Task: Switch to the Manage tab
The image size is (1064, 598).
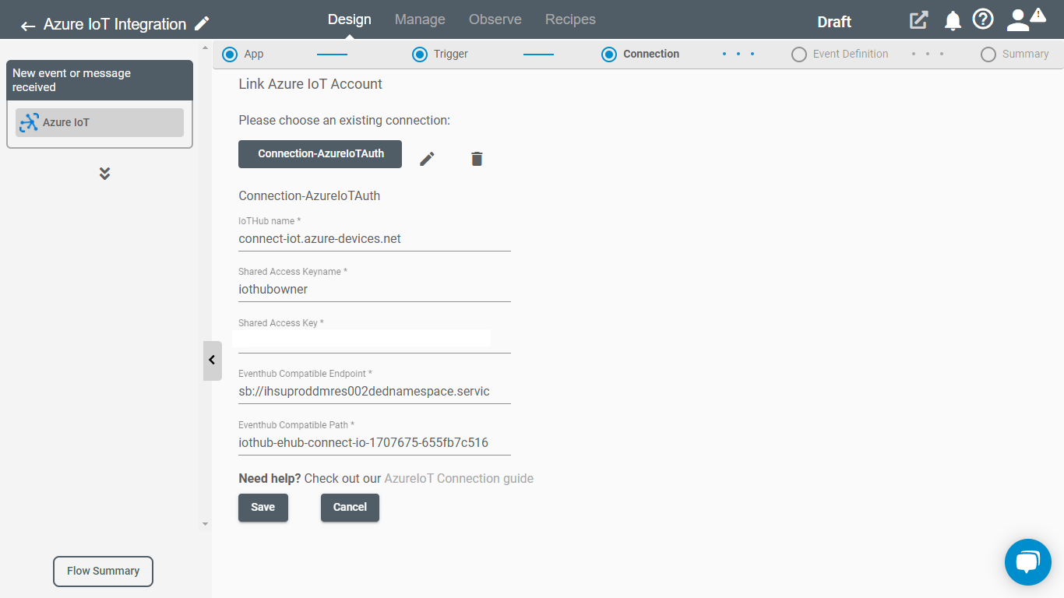Action: pos(420,19)
